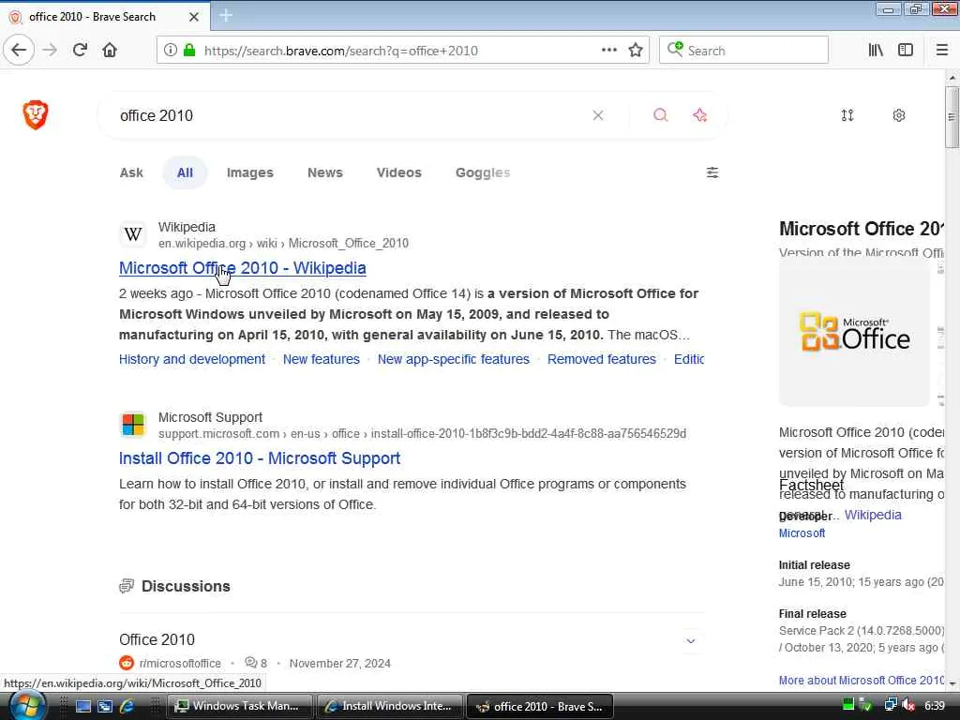Open the Library toolbar icon
960x720 pixels.
pyautogui.click(x=877, y=51)
